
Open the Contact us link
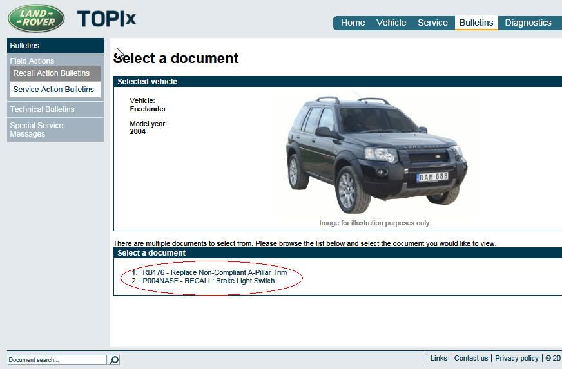471,358
